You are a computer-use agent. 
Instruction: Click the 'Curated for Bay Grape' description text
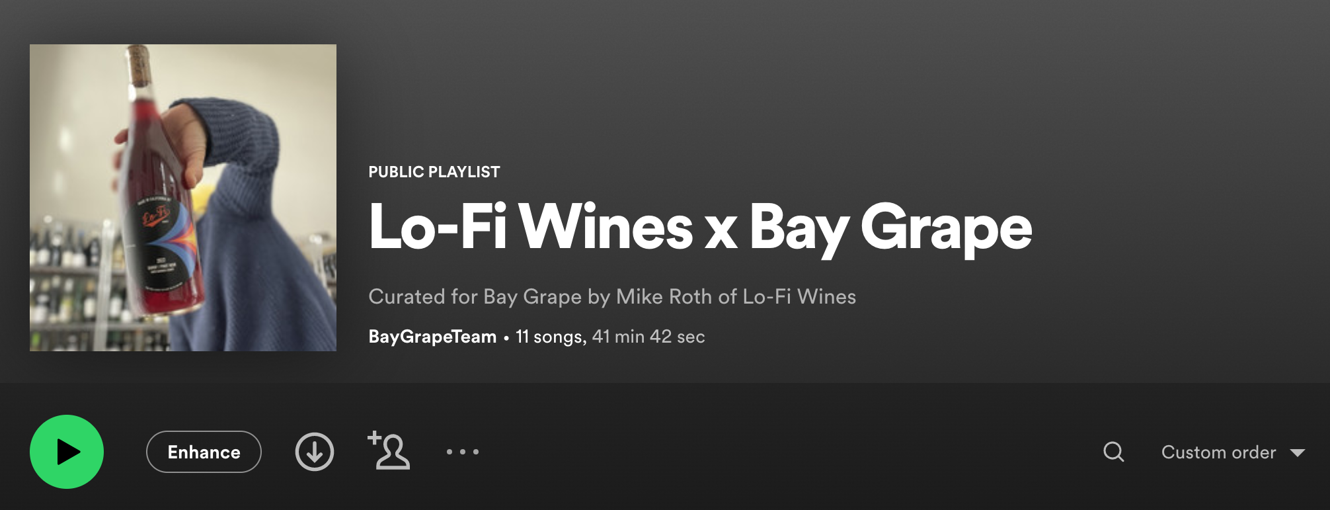pyautogui.click(x=612, y=296)
